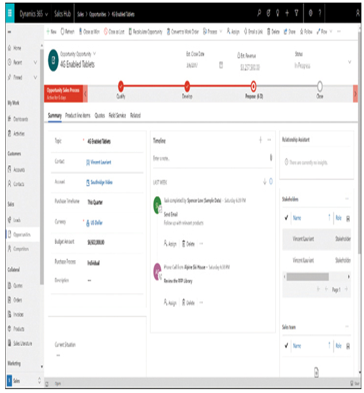Expand the Dynamics 365 dropdown chevron
Screen dimensions: 364x393
tap(47, 14)
